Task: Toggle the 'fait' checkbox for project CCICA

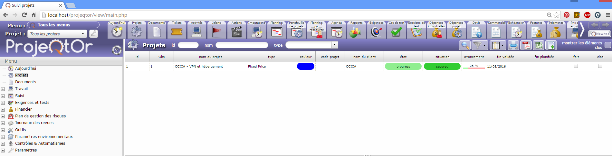Action: (576, 66)
